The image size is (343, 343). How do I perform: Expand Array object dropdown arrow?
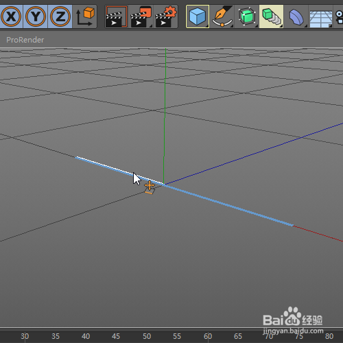281,26
